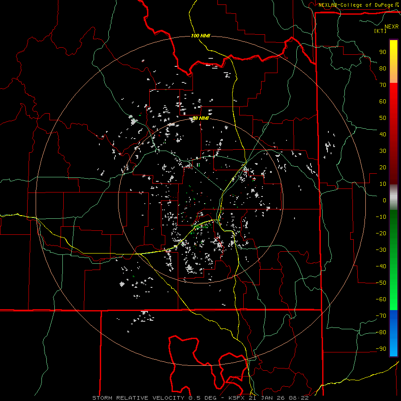401x401 pixels.
Task: Click the blue bottom segment of the color bar
Action: pos(393,333)
